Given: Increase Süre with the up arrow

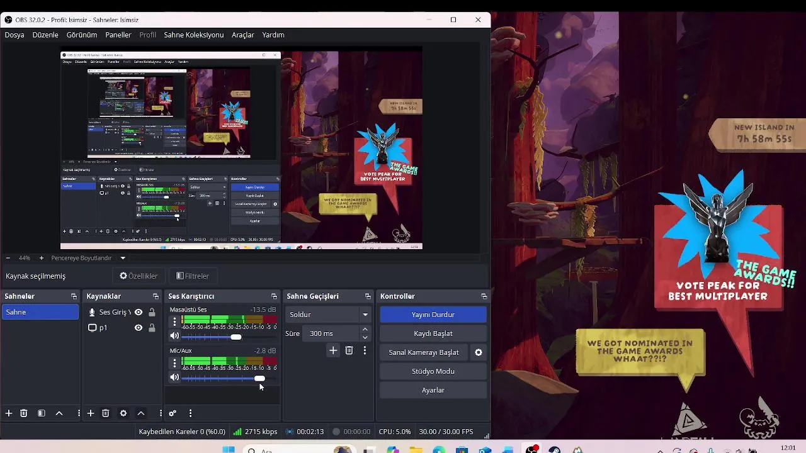Looking at the screenshot, I should [x=365, y=330].
